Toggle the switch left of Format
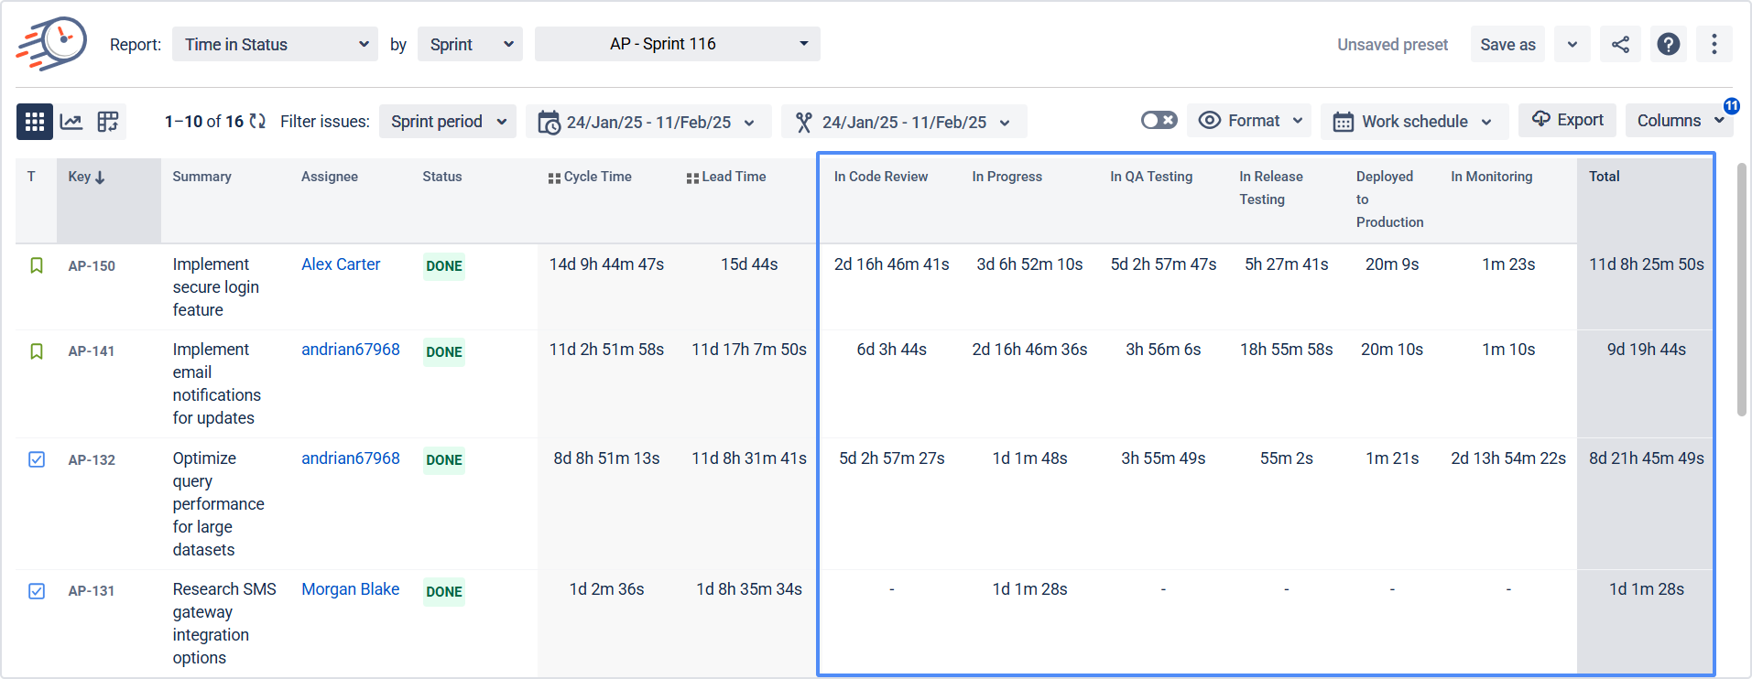 (1159, 121)
